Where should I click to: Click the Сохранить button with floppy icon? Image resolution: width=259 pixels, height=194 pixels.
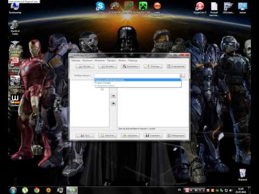pos(153,136)
